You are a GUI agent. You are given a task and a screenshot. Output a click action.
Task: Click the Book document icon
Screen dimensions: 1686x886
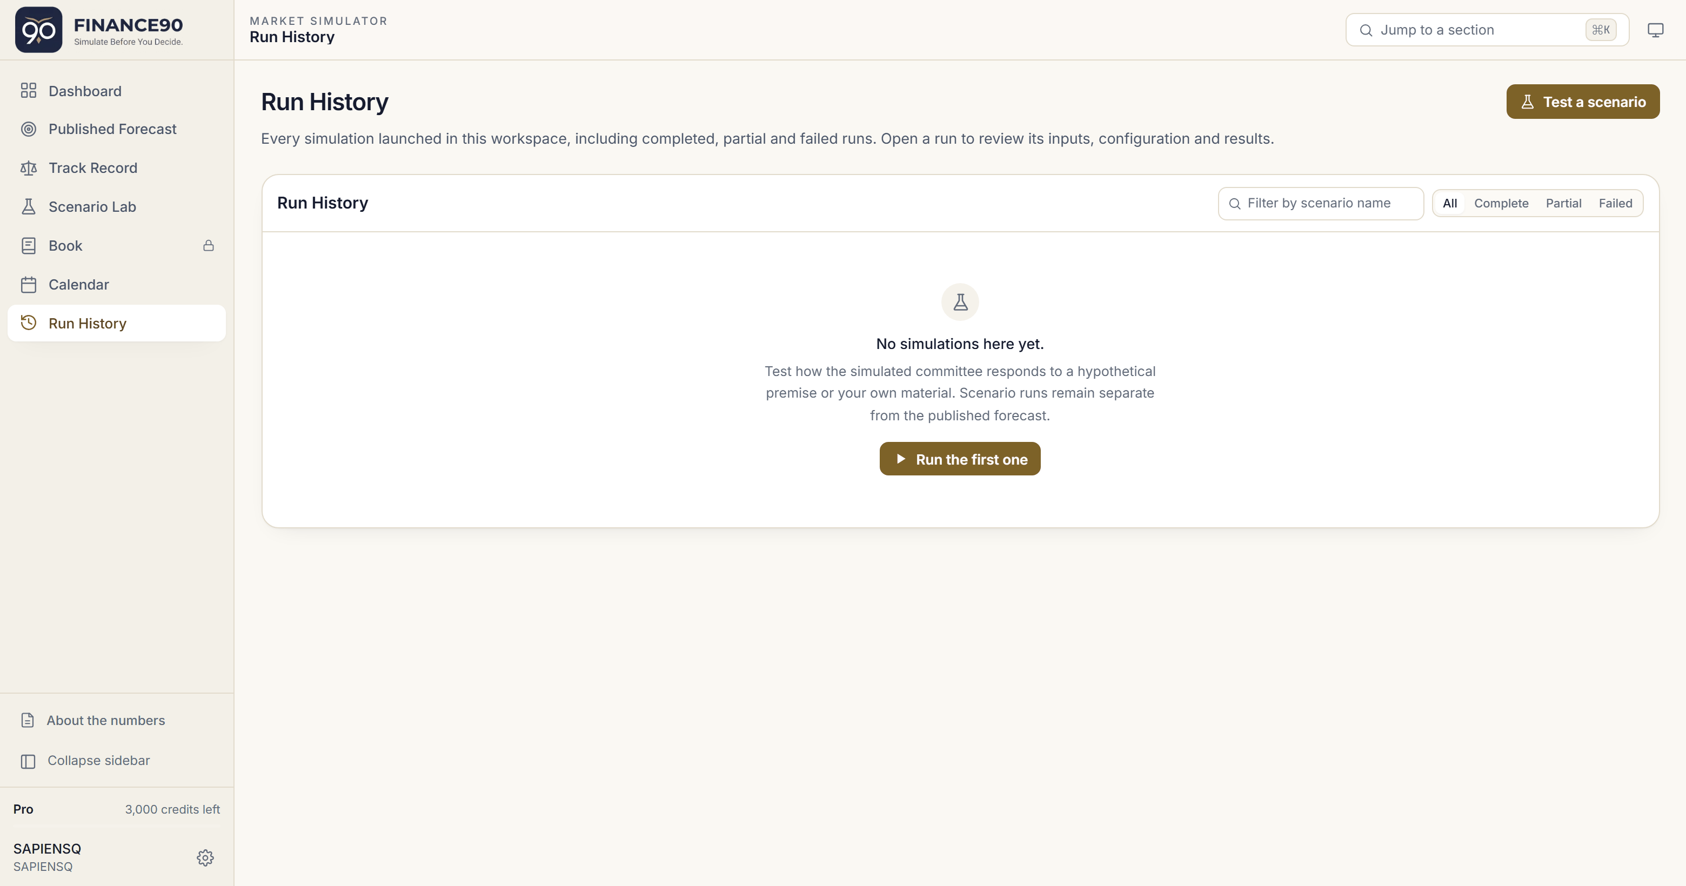pyautogui.click(x=28, y=245)
